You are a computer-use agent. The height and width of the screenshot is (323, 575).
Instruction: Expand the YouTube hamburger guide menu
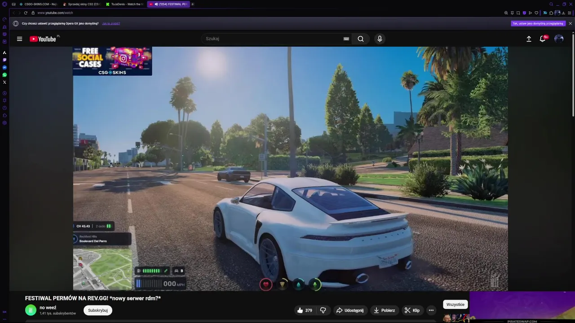pyautogui.click(x=19, y=39)
